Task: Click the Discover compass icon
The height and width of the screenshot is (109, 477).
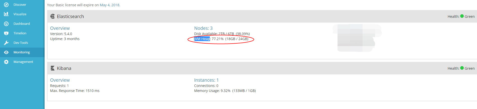Action: click(6, 5)
